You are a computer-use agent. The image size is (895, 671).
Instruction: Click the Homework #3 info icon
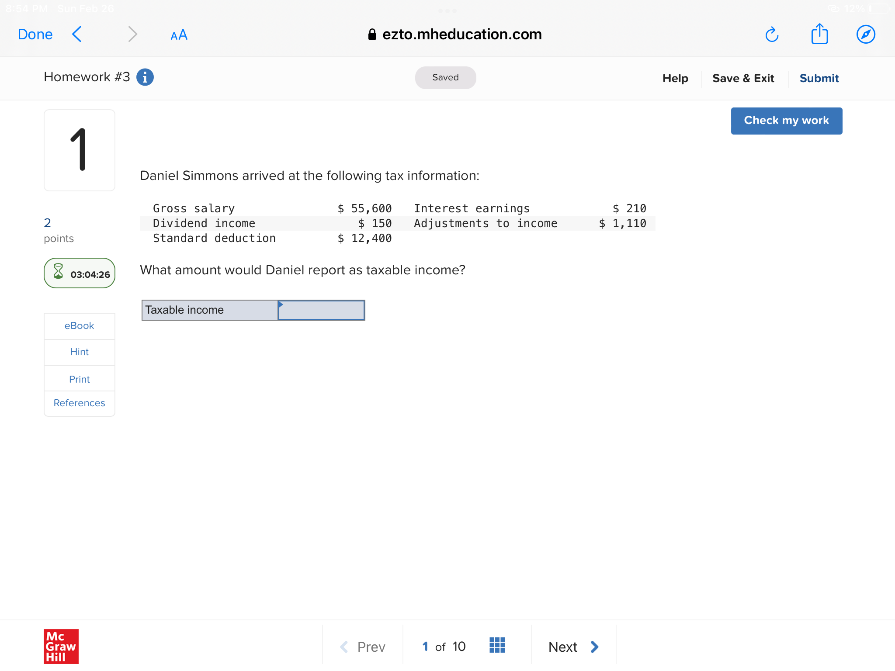coord(145,77)
